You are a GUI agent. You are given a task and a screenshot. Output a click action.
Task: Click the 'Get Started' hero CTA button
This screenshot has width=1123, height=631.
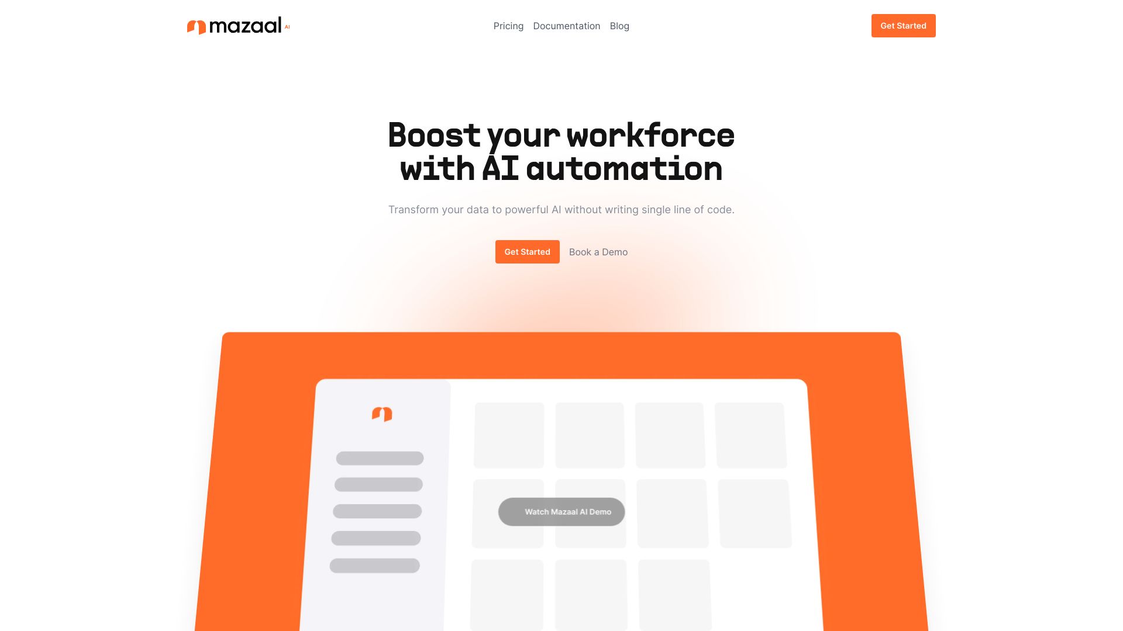(x=527, y=251)
